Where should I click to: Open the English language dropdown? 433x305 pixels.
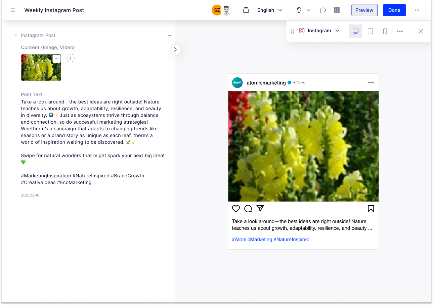pyautogui.click(x=270, y=10)
